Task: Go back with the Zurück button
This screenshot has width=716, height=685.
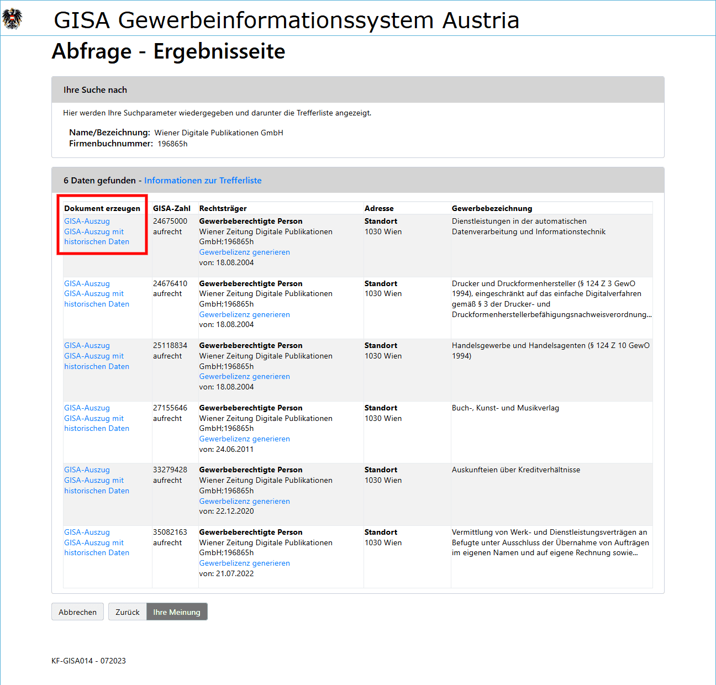Action: [128, 612]
